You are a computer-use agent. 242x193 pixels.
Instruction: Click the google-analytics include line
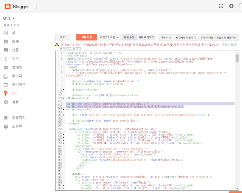(x=105, y=120)
